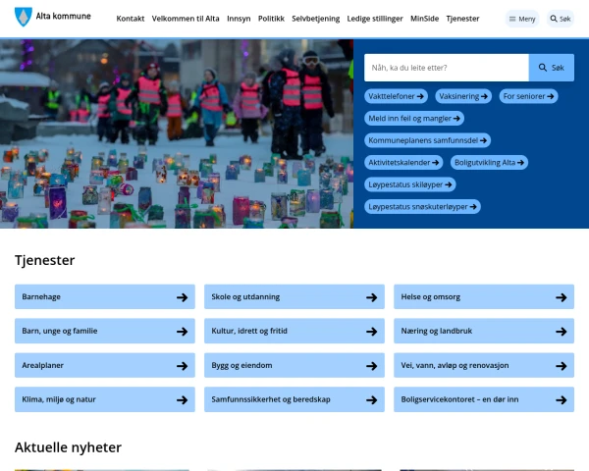589x471 pixels.
Task: Select Politikk in the top navigation
Action: pos(271,19)
